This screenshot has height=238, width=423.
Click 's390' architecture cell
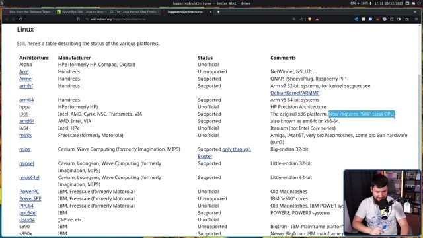click(24, 227)
